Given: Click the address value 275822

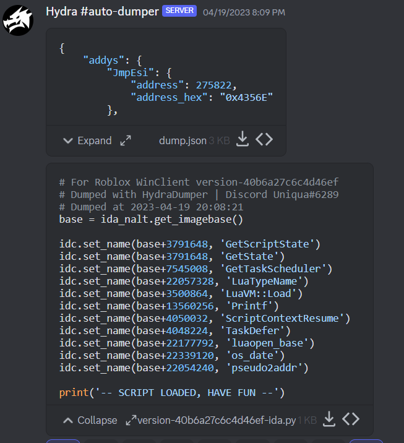Looking at the screenshot, I should (213, 85).
